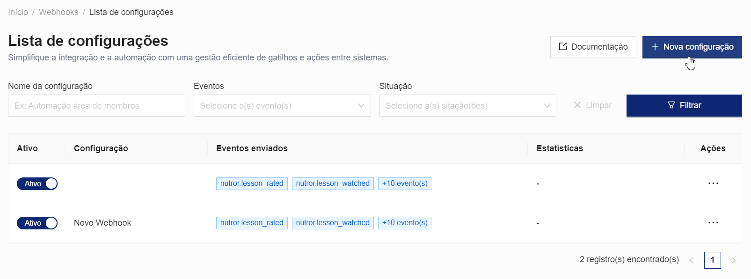The height and width of the screenshot is (279, 751).
Task: Open the Documentação external link button
Action: [593, 47]
